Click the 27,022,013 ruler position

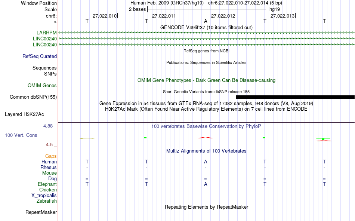click(x=283, y=16)
